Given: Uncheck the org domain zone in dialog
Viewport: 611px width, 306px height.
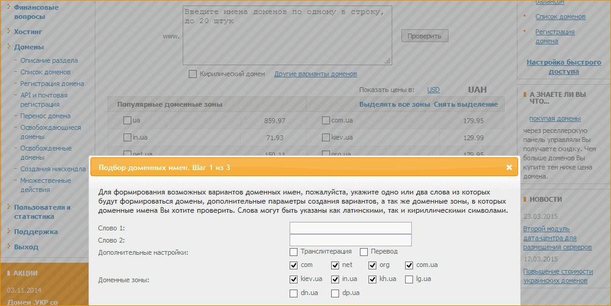Looking at the screenshot, I should pyautogui.click(x=372, y=265).
